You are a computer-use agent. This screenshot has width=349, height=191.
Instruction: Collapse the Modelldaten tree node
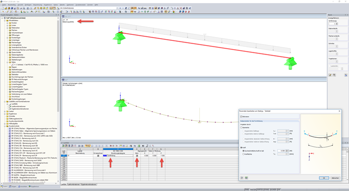click(x=5, y=21)
